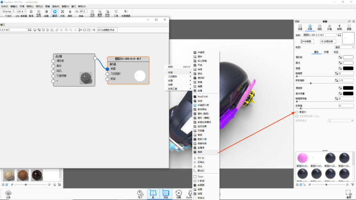Open the 图像 image tab icon

(349, 26)
